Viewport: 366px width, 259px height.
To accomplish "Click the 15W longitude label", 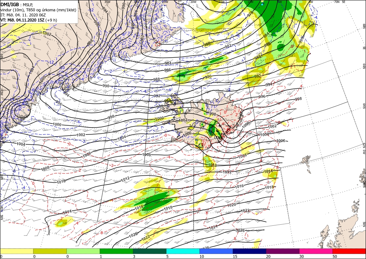I will (222, 2).
